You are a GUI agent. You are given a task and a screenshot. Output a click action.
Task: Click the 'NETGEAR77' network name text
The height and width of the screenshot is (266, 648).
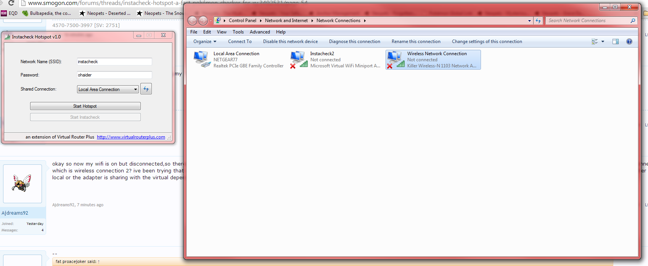pyautogui.click(x=225, y=60)
